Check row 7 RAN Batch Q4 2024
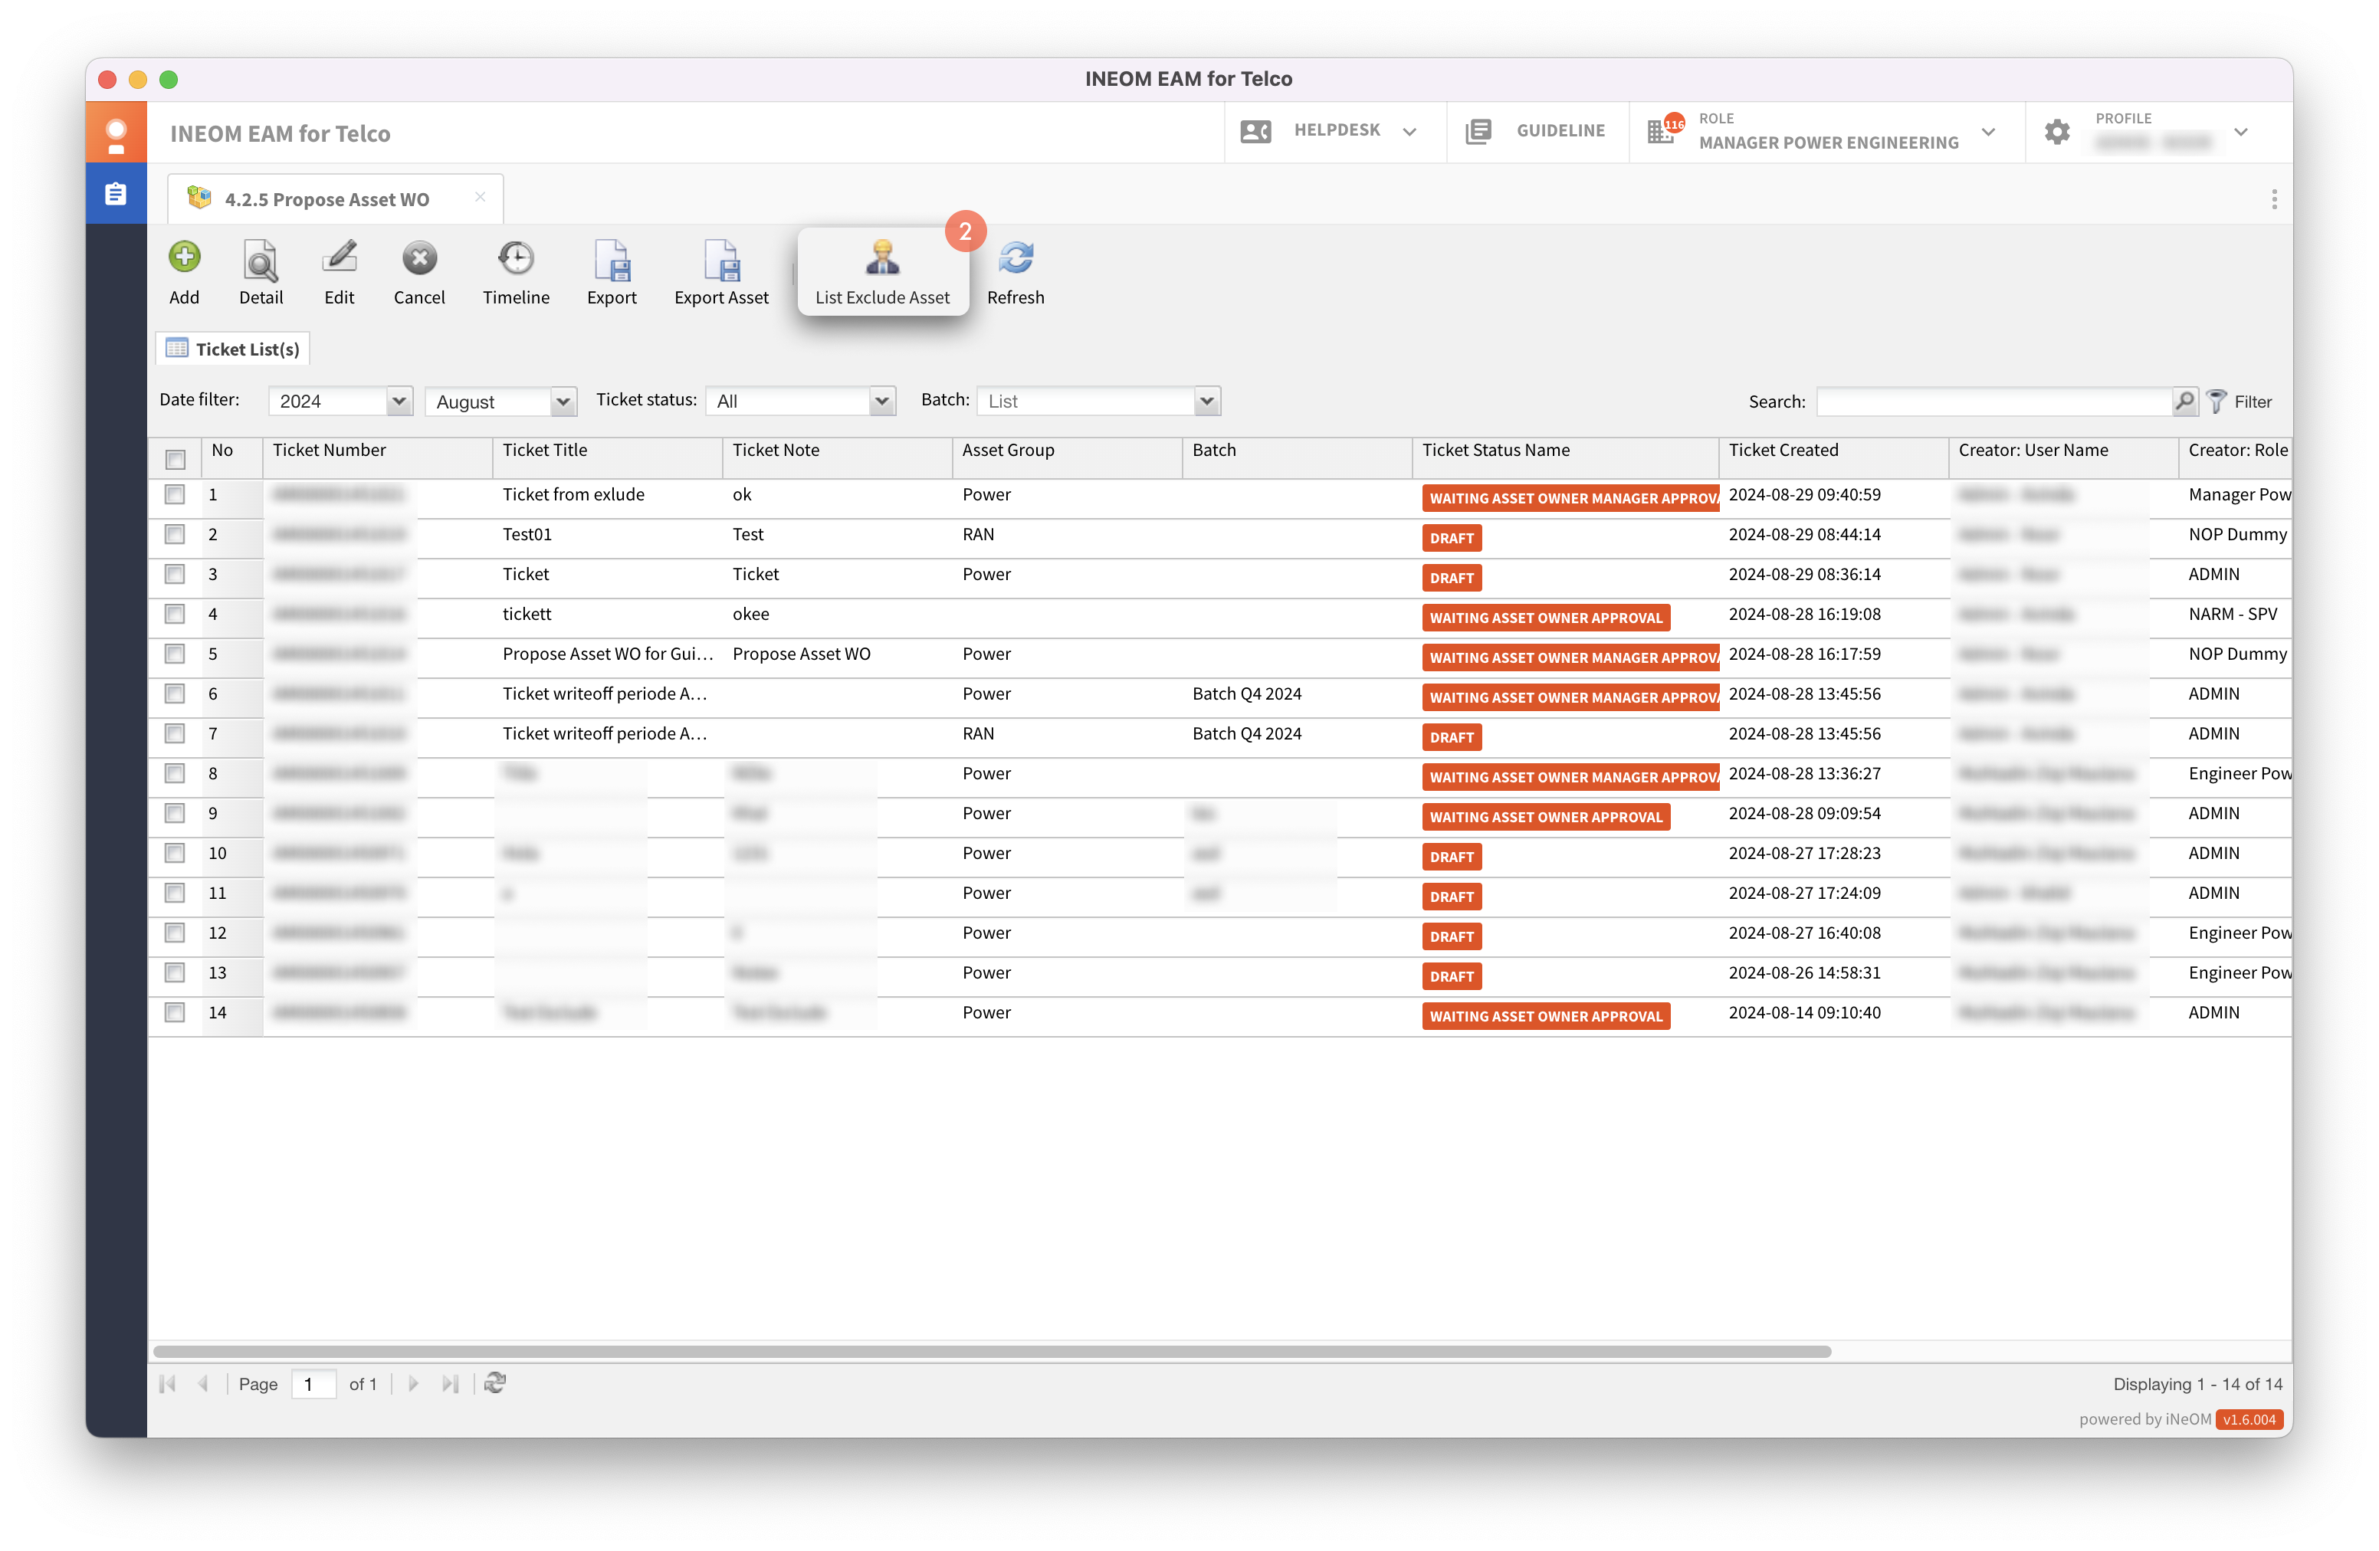Image resolution: width=2379 pixels, height=1551 pixels. click(175, 733)
